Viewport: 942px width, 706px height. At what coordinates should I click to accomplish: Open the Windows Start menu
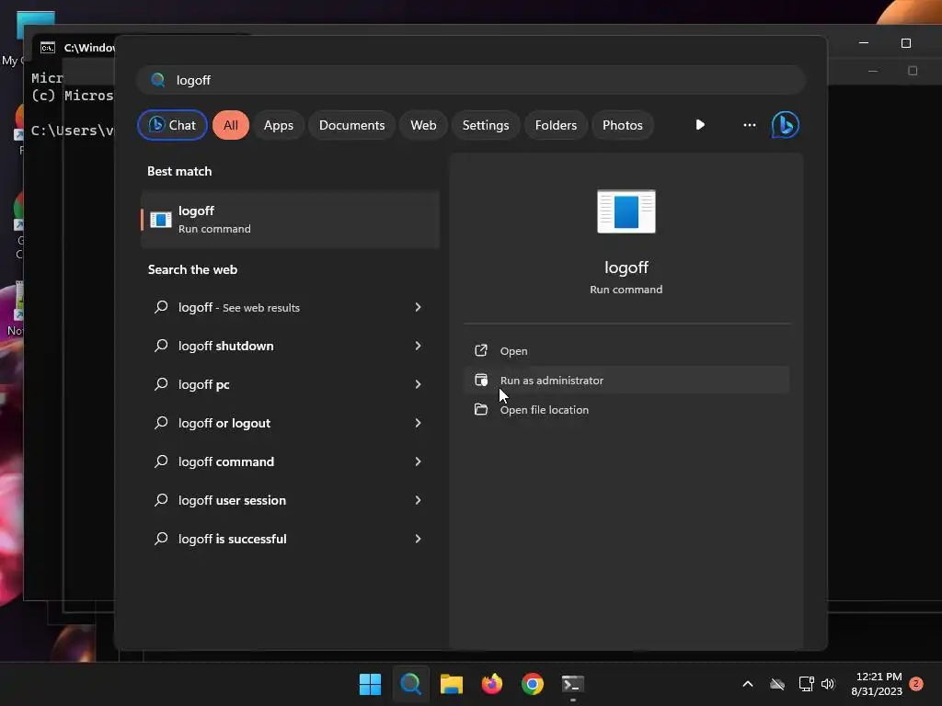tap(370, 684)
